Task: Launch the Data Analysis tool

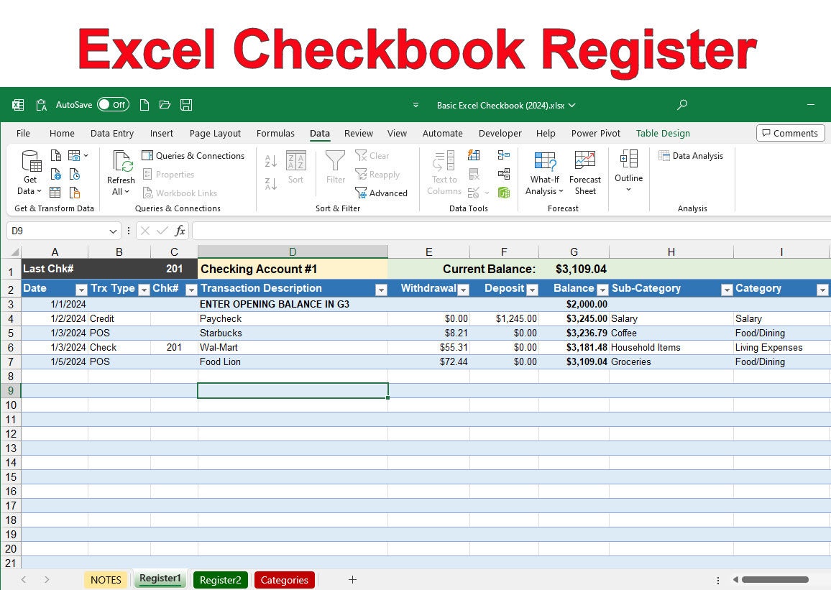Action: pyautogui.click(x=691, y=155)
